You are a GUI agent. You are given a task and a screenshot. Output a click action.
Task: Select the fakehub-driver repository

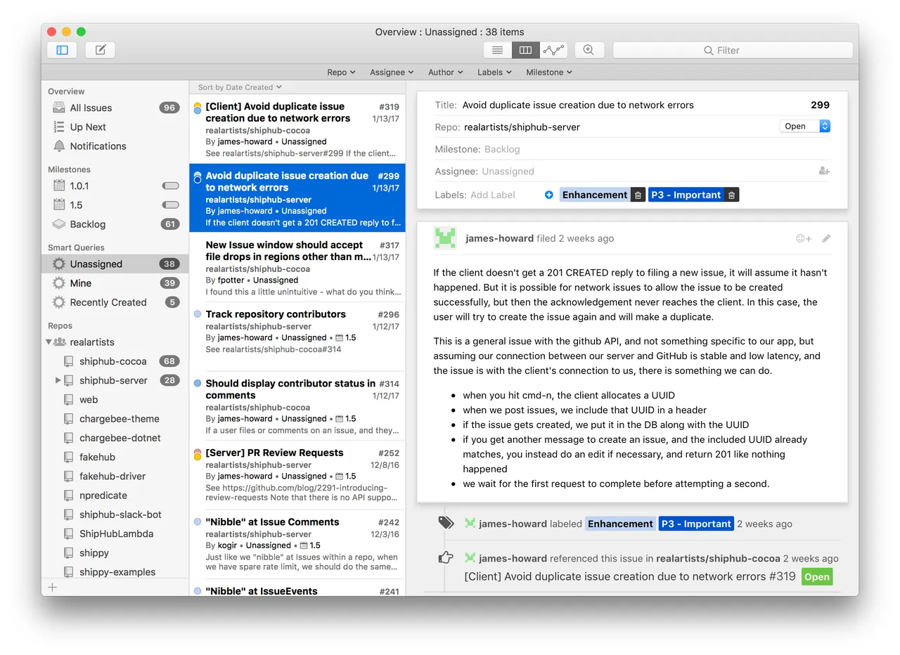(115, 476)
